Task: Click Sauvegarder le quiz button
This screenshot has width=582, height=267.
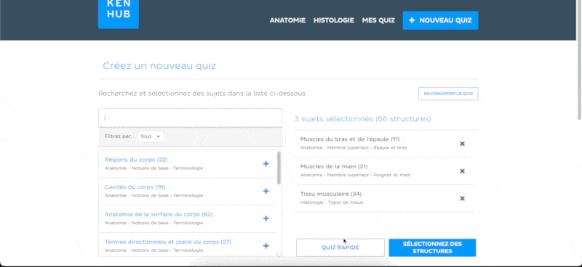Action: pyautogui.click(x=448, y=94)
